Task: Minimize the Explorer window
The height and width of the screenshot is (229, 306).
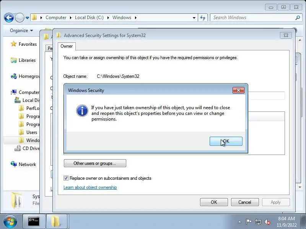Action: pos(271,7)
